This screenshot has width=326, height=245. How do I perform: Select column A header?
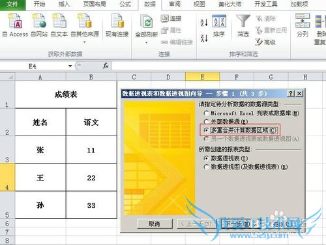(x=40, y=77)
